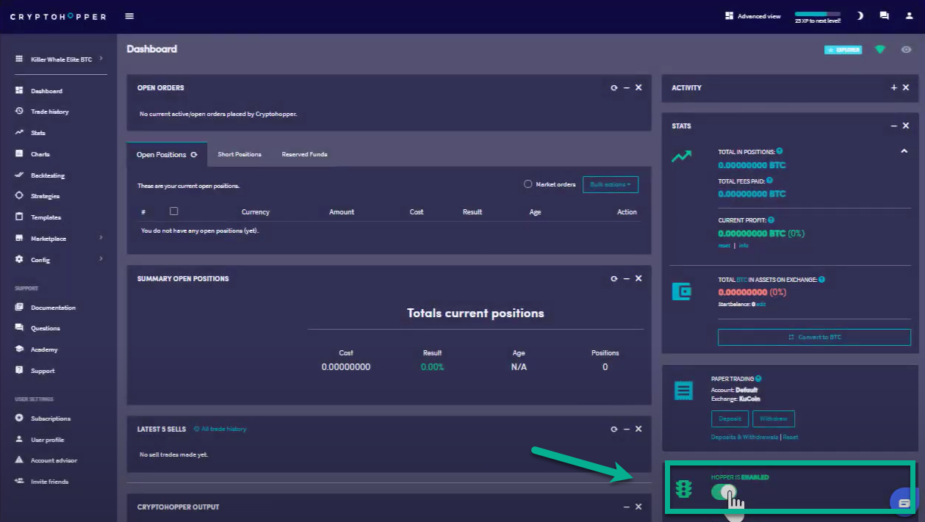Image resolution: width=925 pixels, height=522 pixels.
Task: Open the All trade history link
Action: 223,429
